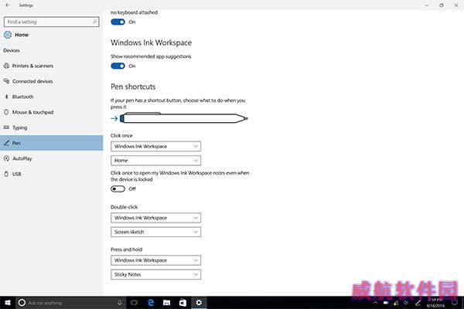Open Task View on taskbar

134,303
